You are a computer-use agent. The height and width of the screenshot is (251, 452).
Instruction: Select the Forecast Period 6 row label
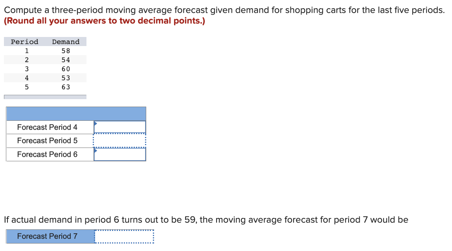(x=47, y=154)
